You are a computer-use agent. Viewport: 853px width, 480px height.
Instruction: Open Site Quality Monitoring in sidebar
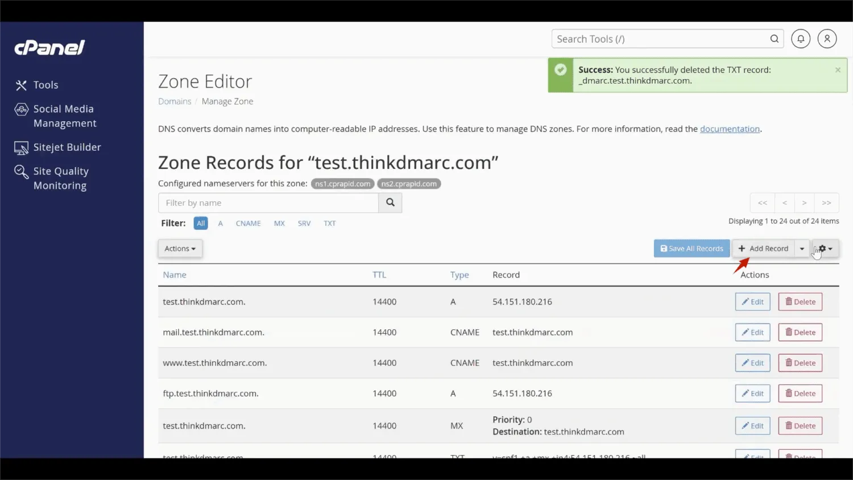pos(52,178)
